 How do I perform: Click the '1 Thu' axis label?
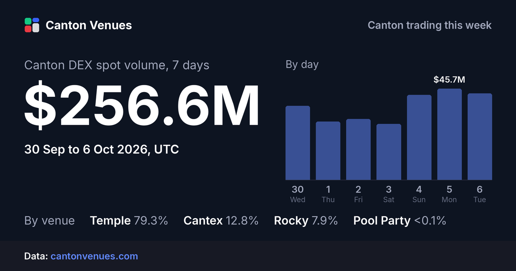[x=328, y=194]
